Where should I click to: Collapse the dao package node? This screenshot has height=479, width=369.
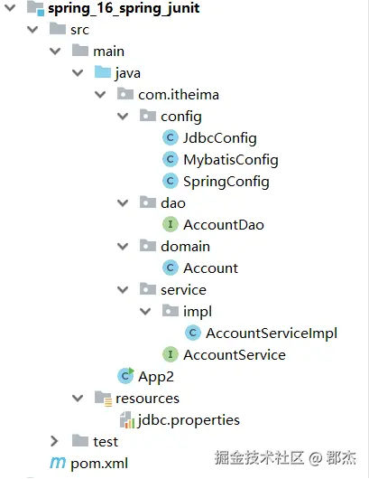pos(123,202)
